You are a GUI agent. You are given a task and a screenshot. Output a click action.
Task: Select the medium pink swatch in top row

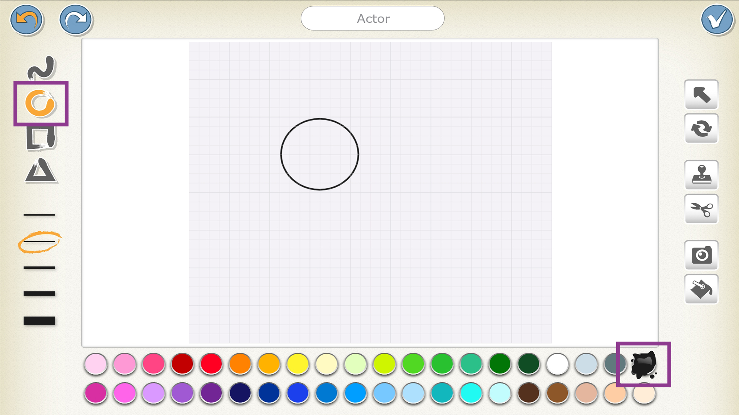125,364
